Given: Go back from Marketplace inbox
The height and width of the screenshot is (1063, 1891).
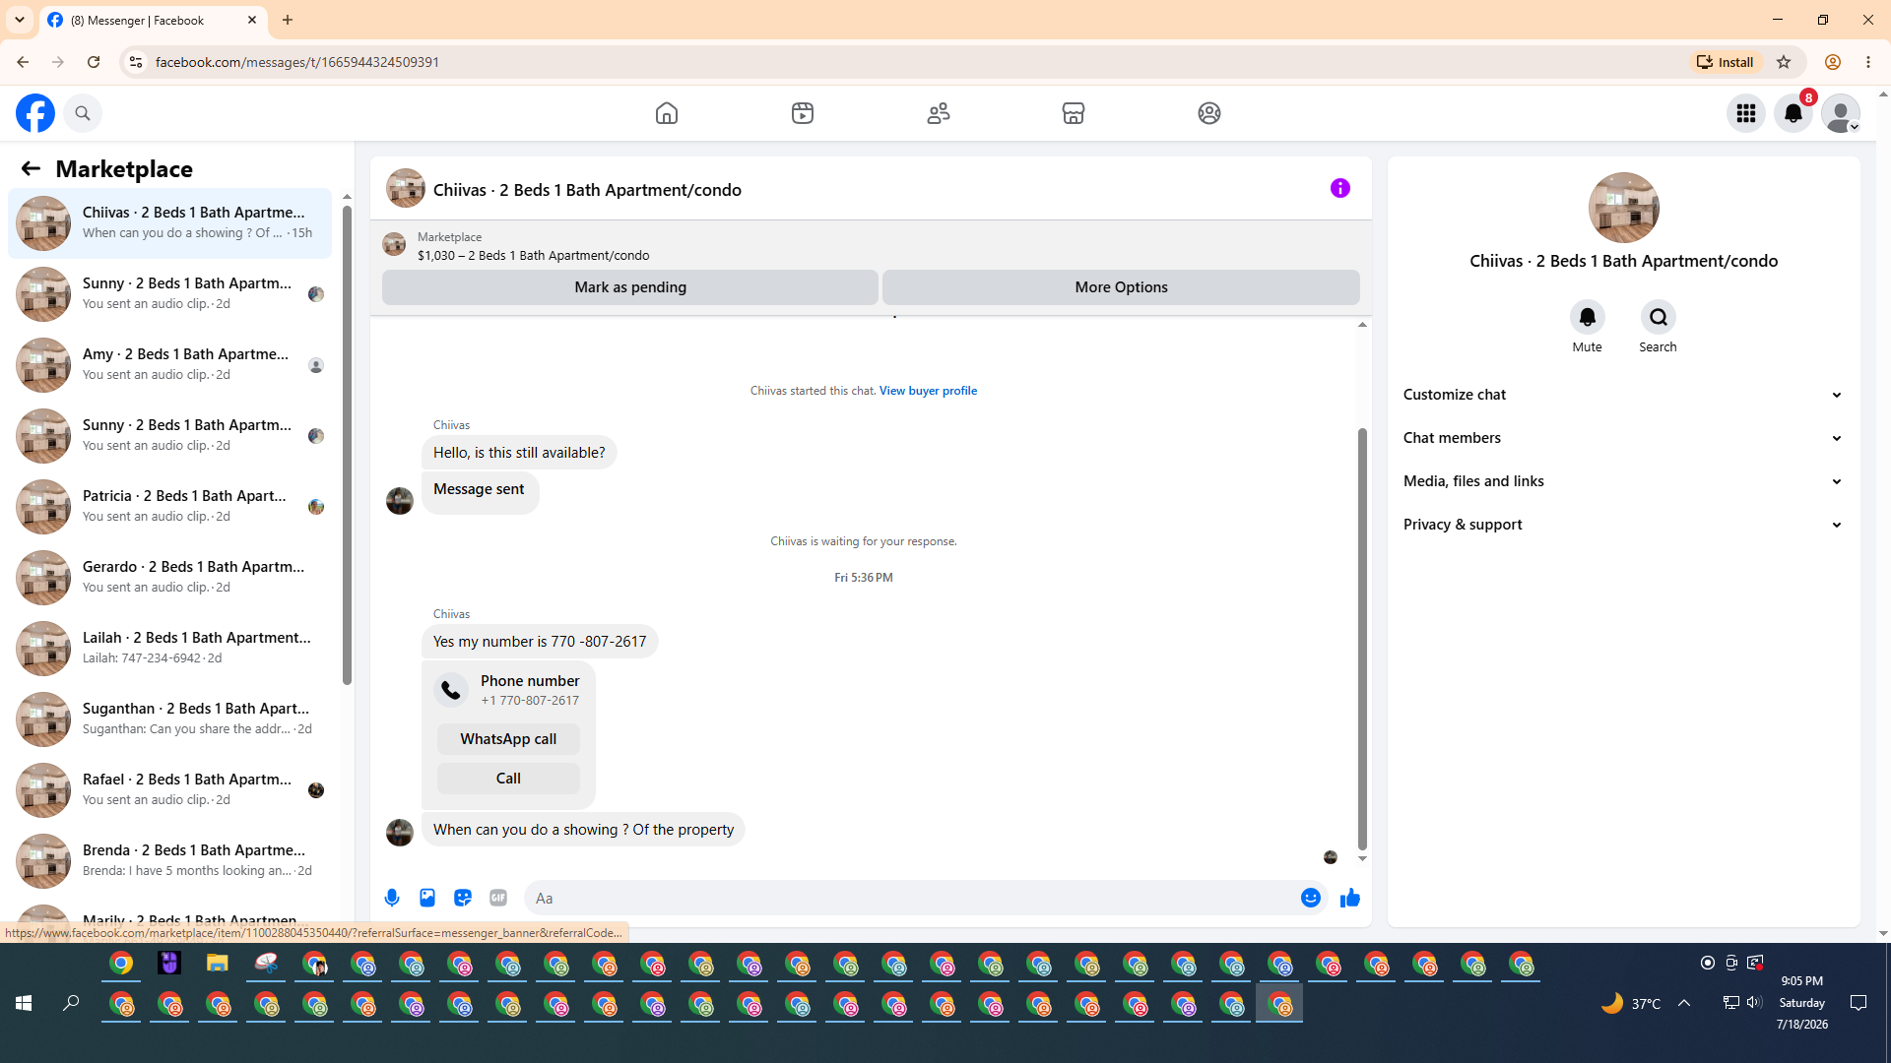Looking at the screenshot, I should 31,168.
